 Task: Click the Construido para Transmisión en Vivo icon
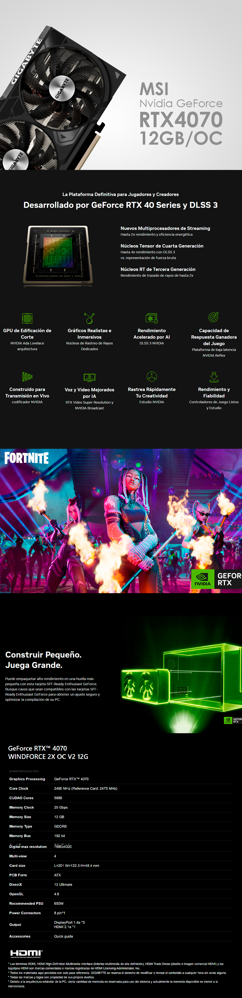27,377
